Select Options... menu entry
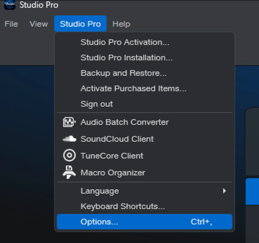259x243 pixels. 144,222
